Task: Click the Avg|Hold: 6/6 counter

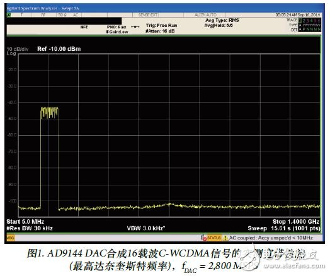Action: (219, 26)
